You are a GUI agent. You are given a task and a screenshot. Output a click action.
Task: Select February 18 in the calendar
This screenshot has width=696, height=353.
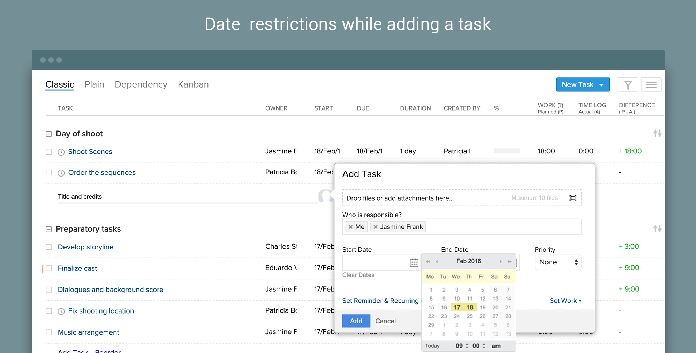(x=470, y=307)
